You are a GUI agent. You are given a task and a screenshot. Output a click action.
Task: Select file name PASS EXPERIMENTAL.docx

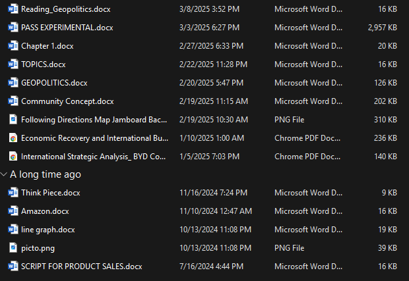point(67,28)
